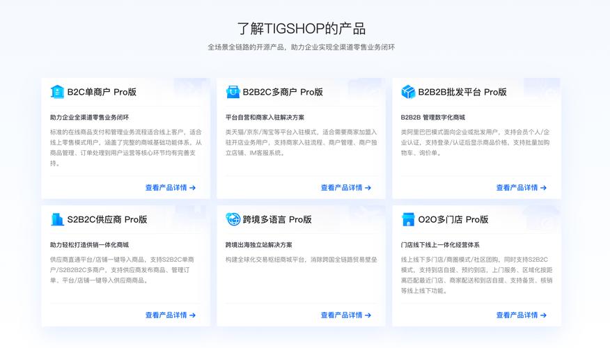Open 查看产品详情 for 跨境多语言 Pro版
This screenshot has width=610, height=348.
[346, 315]
